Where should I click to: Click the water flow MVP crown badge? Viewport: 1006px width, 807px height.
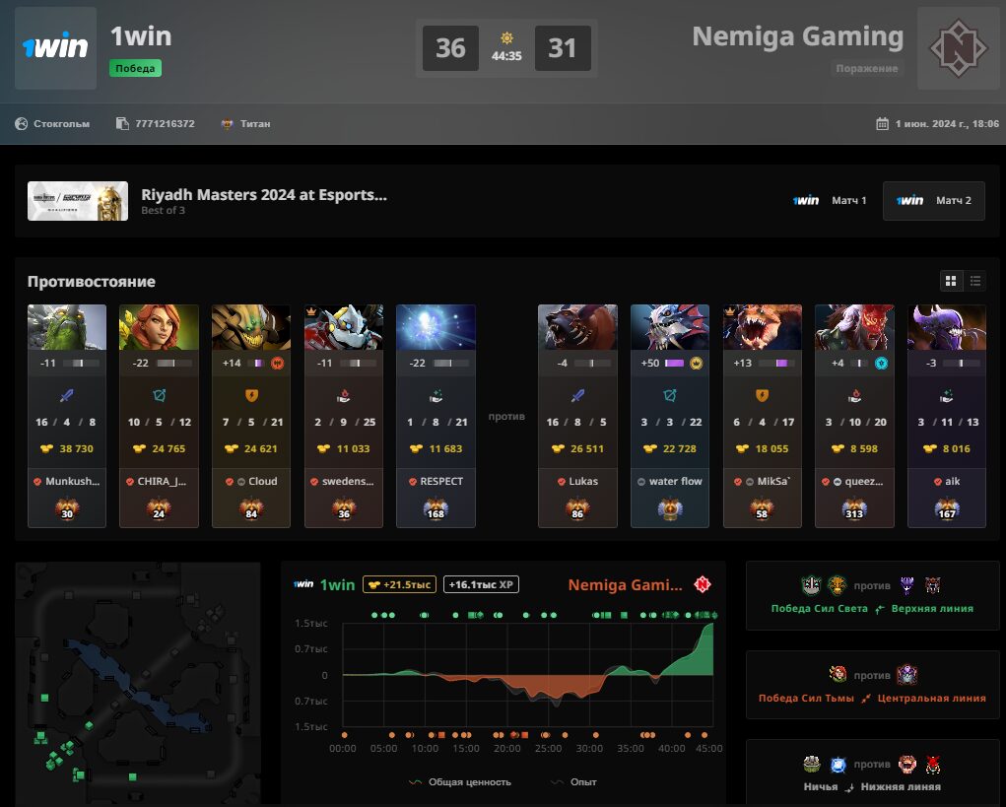[696, 363]
